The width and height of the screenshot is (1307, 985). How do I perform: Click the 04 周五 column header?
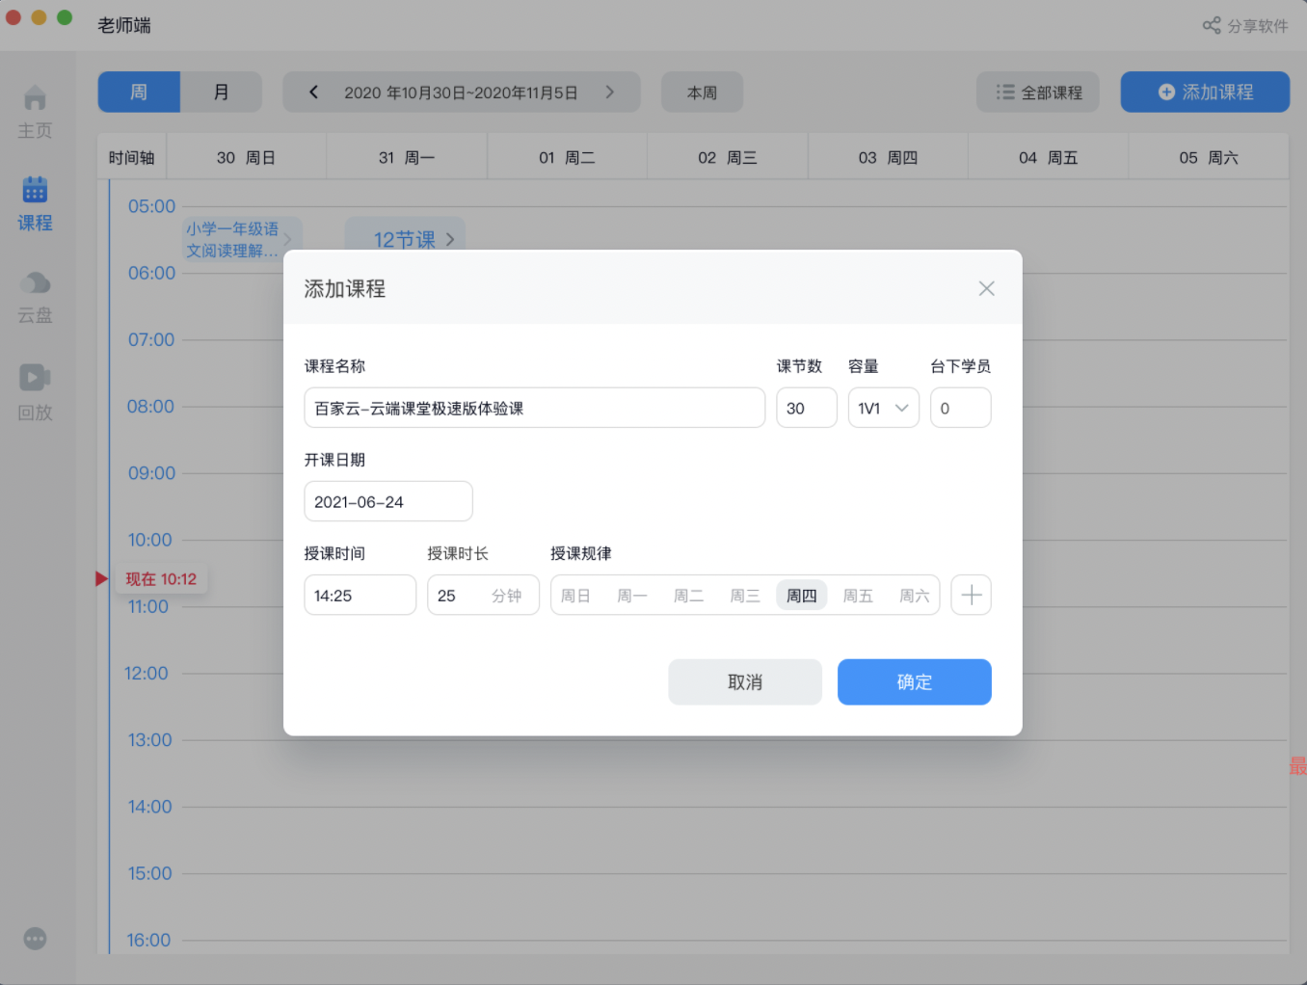1049,157
